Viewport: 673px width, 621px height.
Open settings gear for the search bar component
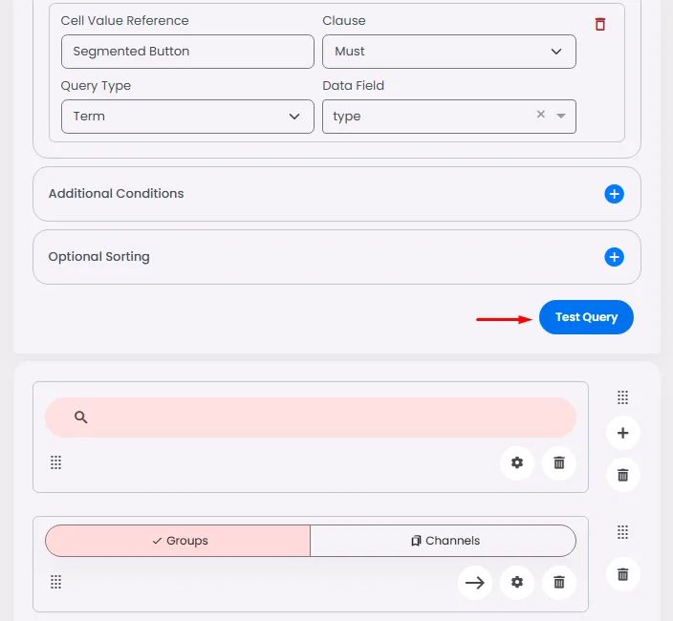[x=517, y=462]
